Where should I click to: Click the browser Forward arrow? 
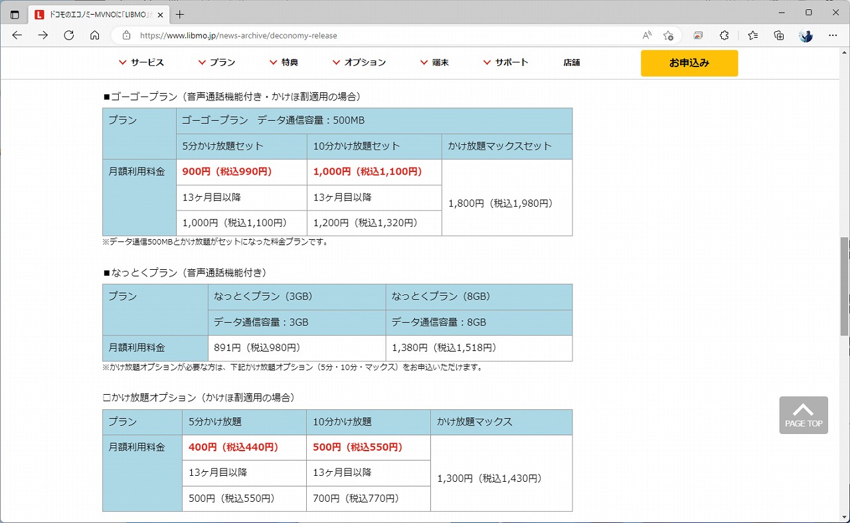(x=43, y=35)
